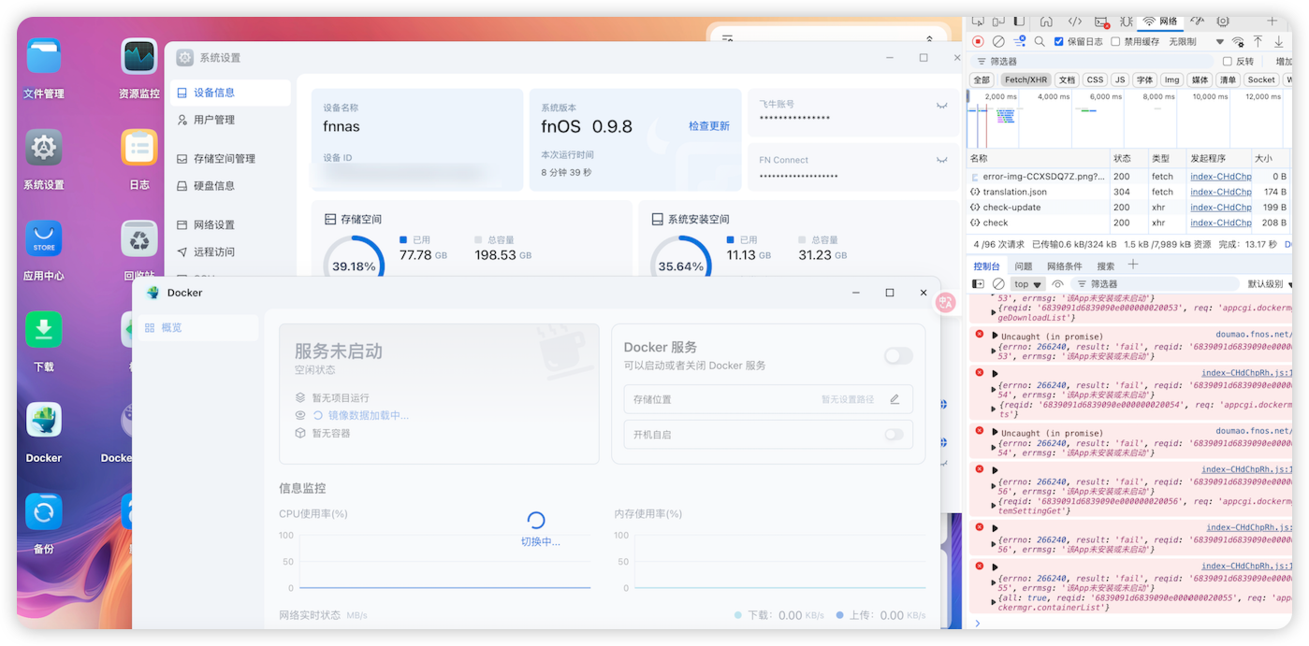This screenshot has width=1309, height=646.
Task: Click the 6,000 ms mark in network timeline
Action: [1105, 96]
